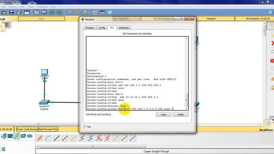Screen dimensions: 274x154
Task: Choose the Connections lightning category icon
Action: click(17, 136)
